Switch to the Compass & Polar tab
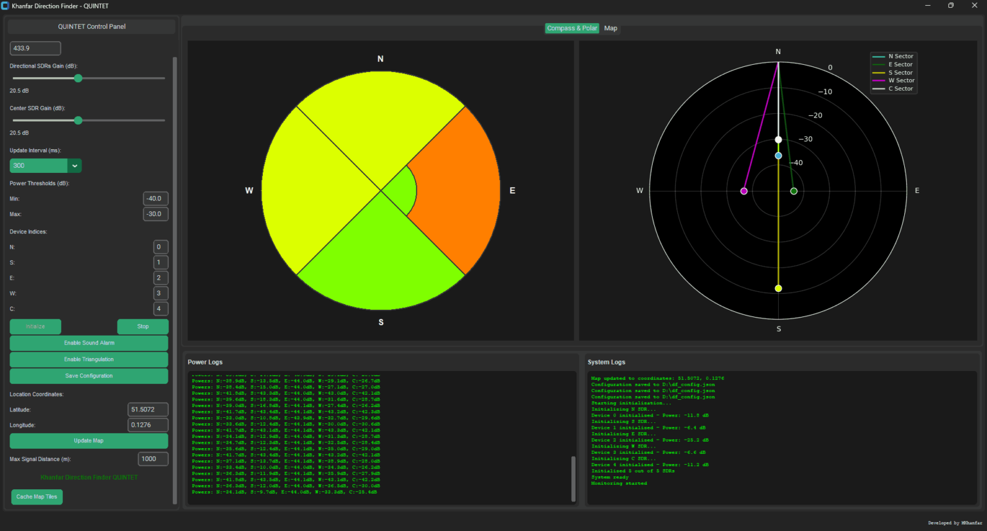The image size is (987, 531). 572,28
